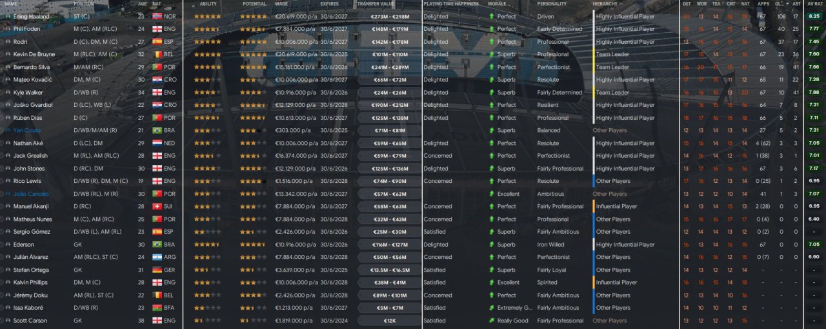826x329 pixels.
Task: Sort by the ABILITY column header
Action: (x=208, y=4)
